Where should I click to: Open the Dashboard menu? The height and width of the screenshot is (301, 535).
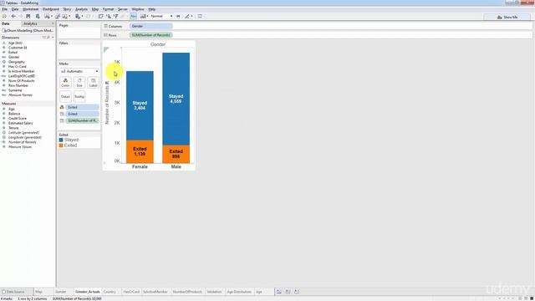50,9
